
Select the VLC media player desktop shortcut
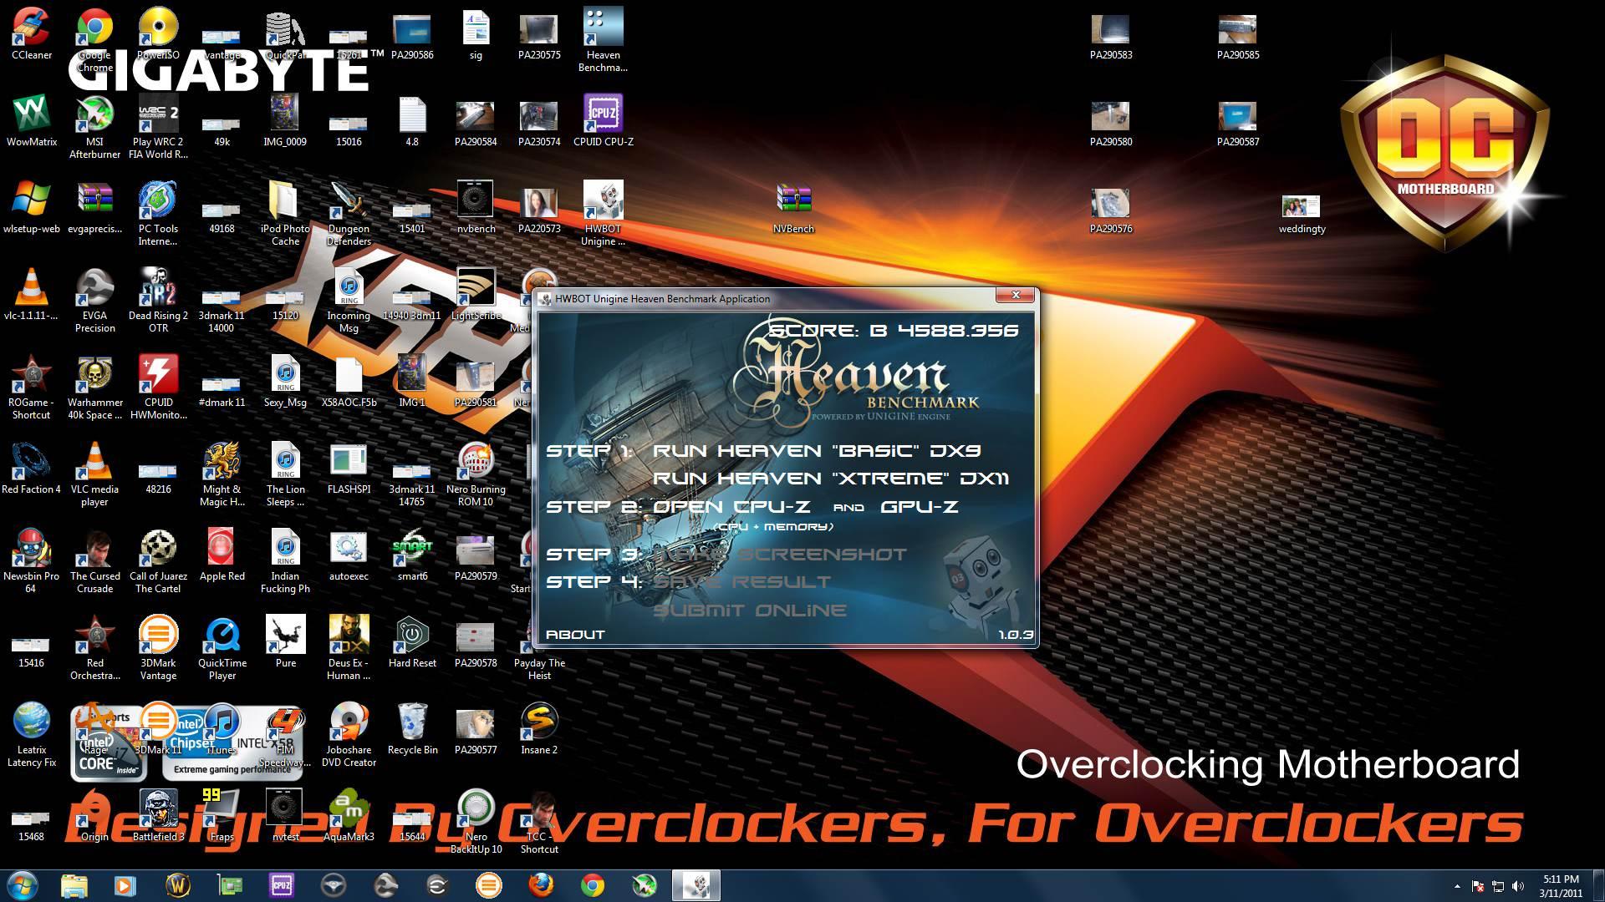(94, 474)
